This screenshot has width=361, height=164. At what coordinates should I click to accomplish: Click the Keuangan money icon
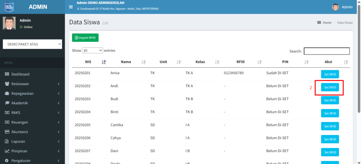(x=7, y=122)
